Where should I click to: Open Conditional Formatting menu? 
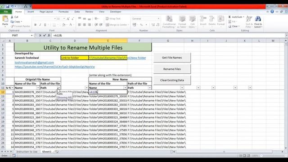click(169, 22)
